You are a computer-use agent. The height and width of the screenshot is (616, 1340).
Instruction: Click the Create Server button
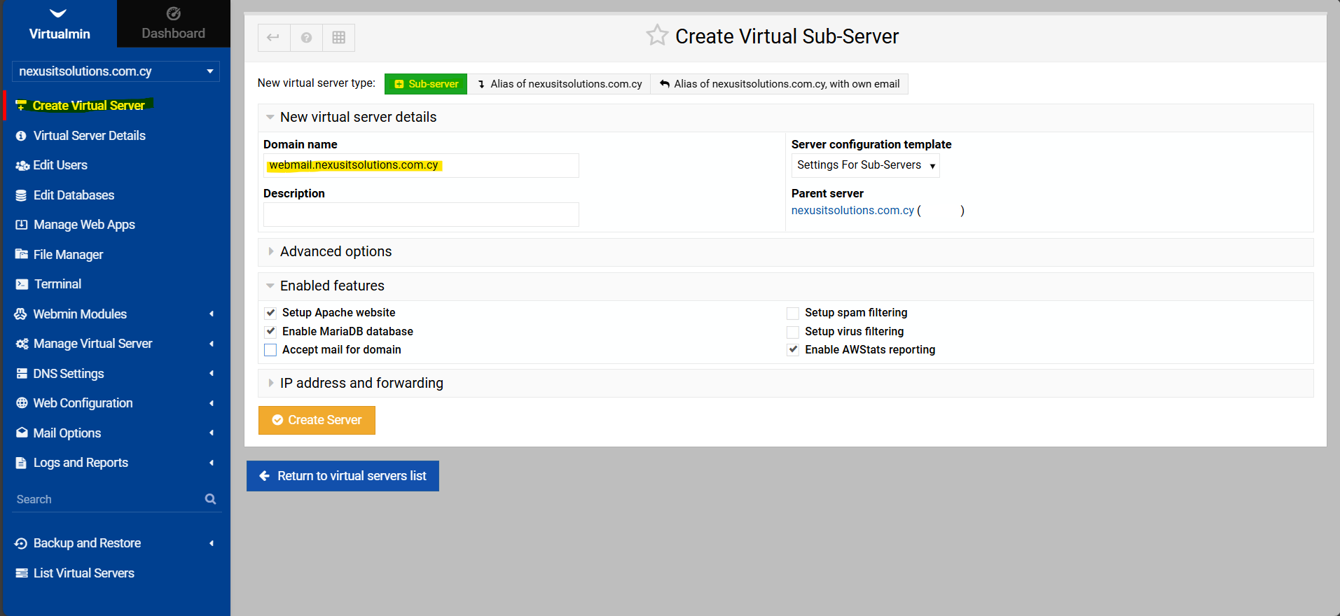click(x=317, y=420)
